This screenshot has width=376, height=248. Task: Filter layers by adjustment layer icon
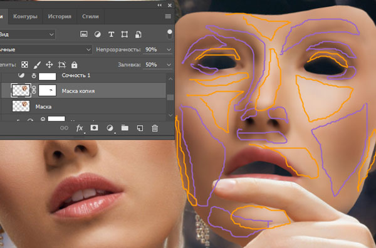(x=97, y=34)
